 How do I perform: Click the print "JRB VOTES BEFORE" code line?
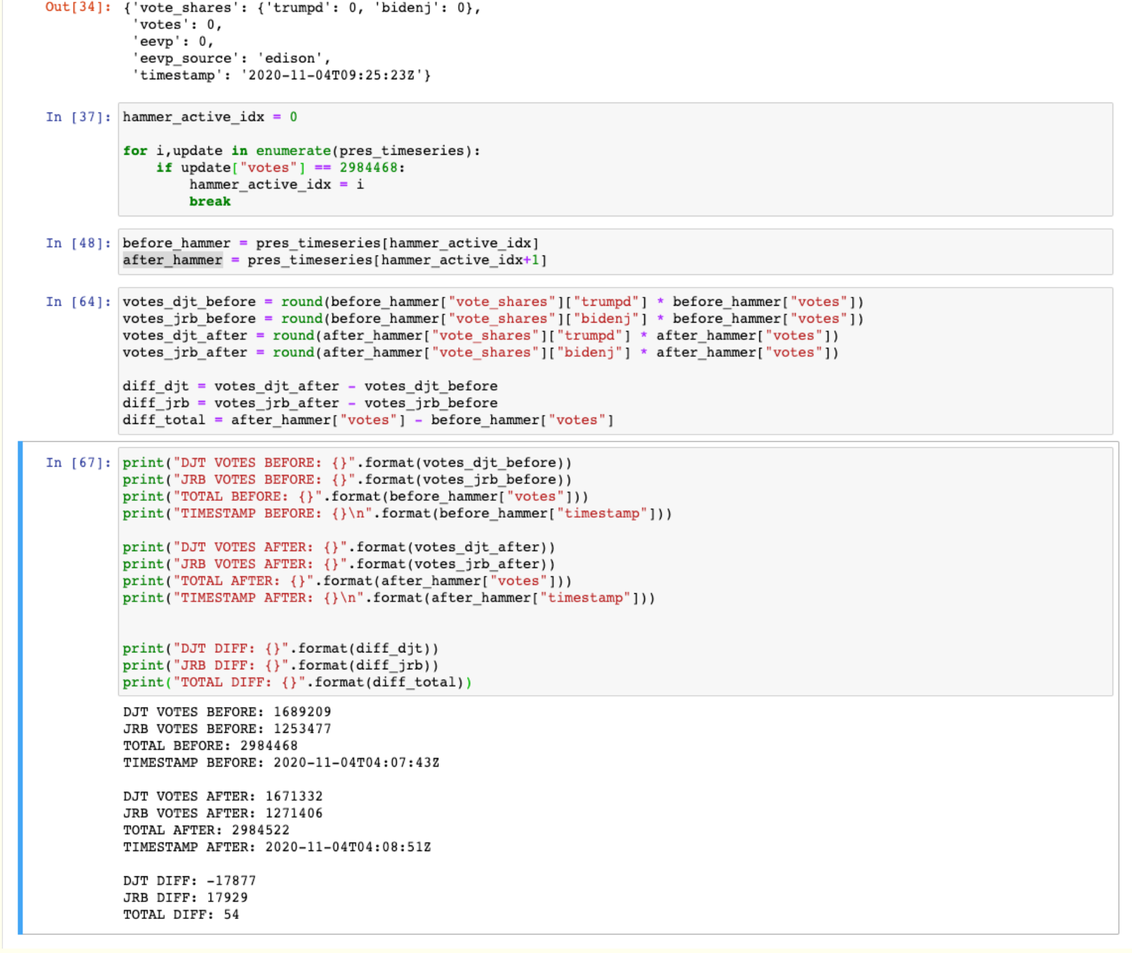pyautogui.click(x=347, y=480)
